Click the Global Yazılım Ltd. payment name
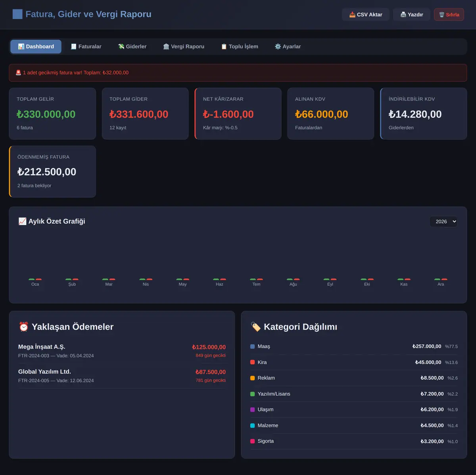 click(x=44, y=372)
